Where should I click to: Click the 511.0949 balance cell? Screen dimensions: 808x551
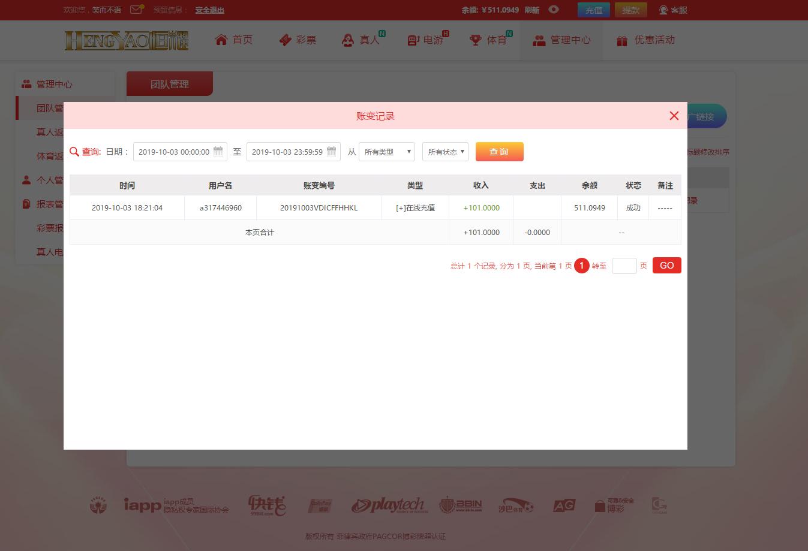point(590,207)
